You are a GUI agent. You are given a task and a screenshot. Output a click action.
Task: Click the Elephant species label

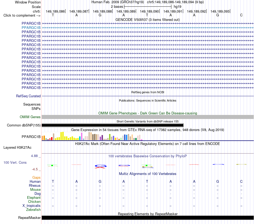click(x=34, y=197)
